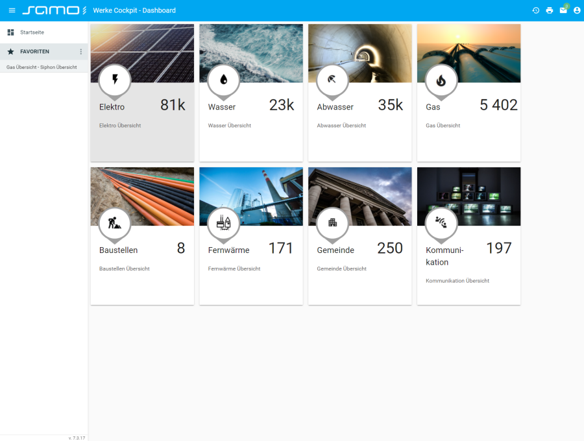This screenshot has width=584, height=441.
Task: Click the 171 count on Fernwärme card
Action: [x=281, y=248]
